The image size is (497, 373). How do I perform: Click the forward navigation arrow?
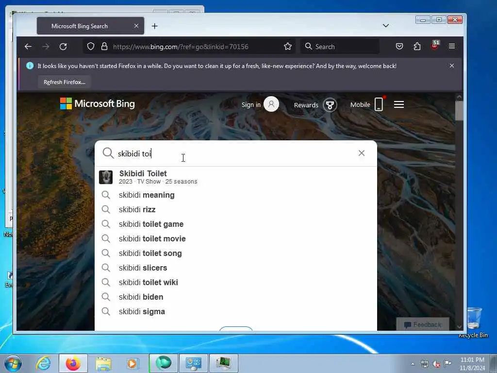[46, 47]
